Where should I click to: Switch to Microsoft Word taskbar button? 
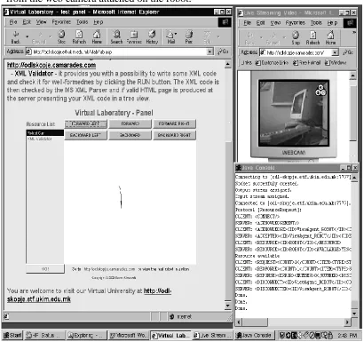coord(129,336)
